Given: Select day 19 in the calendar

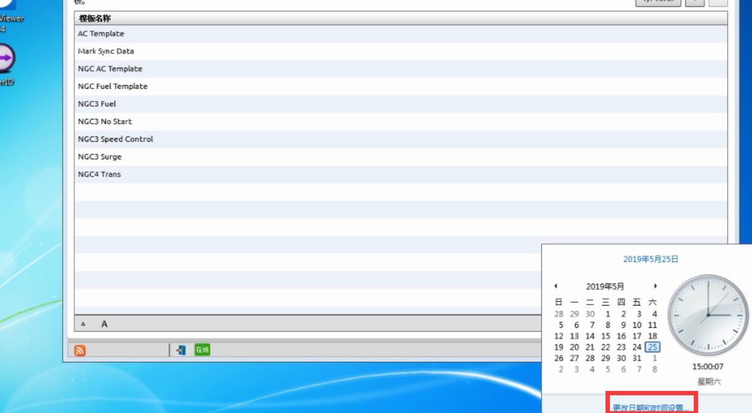Looking at the screenshot, I should pos(559,347).
